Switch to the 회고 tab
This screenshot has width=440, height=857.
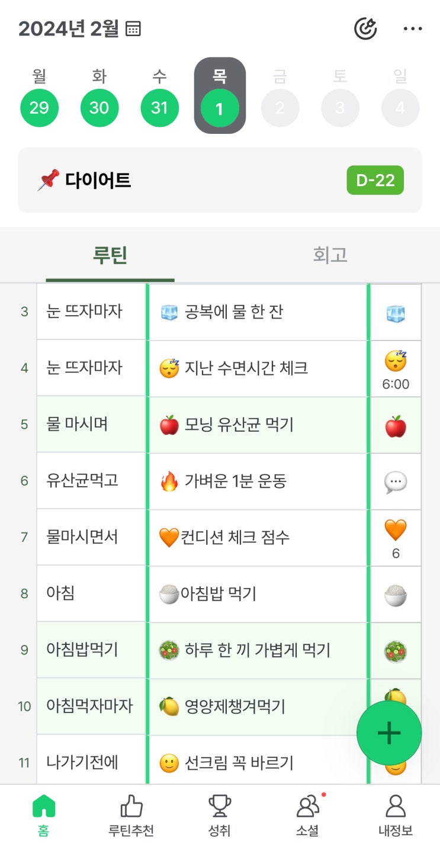(x=330, y=255)
